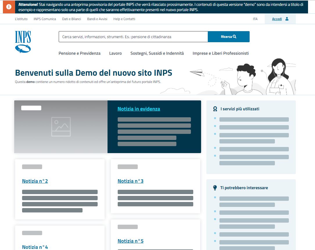Screen dimensions: 315x250
Task: Open the 'Sostegni, Sussidi e Indennità' menu
Action: [x=157, y=53]
